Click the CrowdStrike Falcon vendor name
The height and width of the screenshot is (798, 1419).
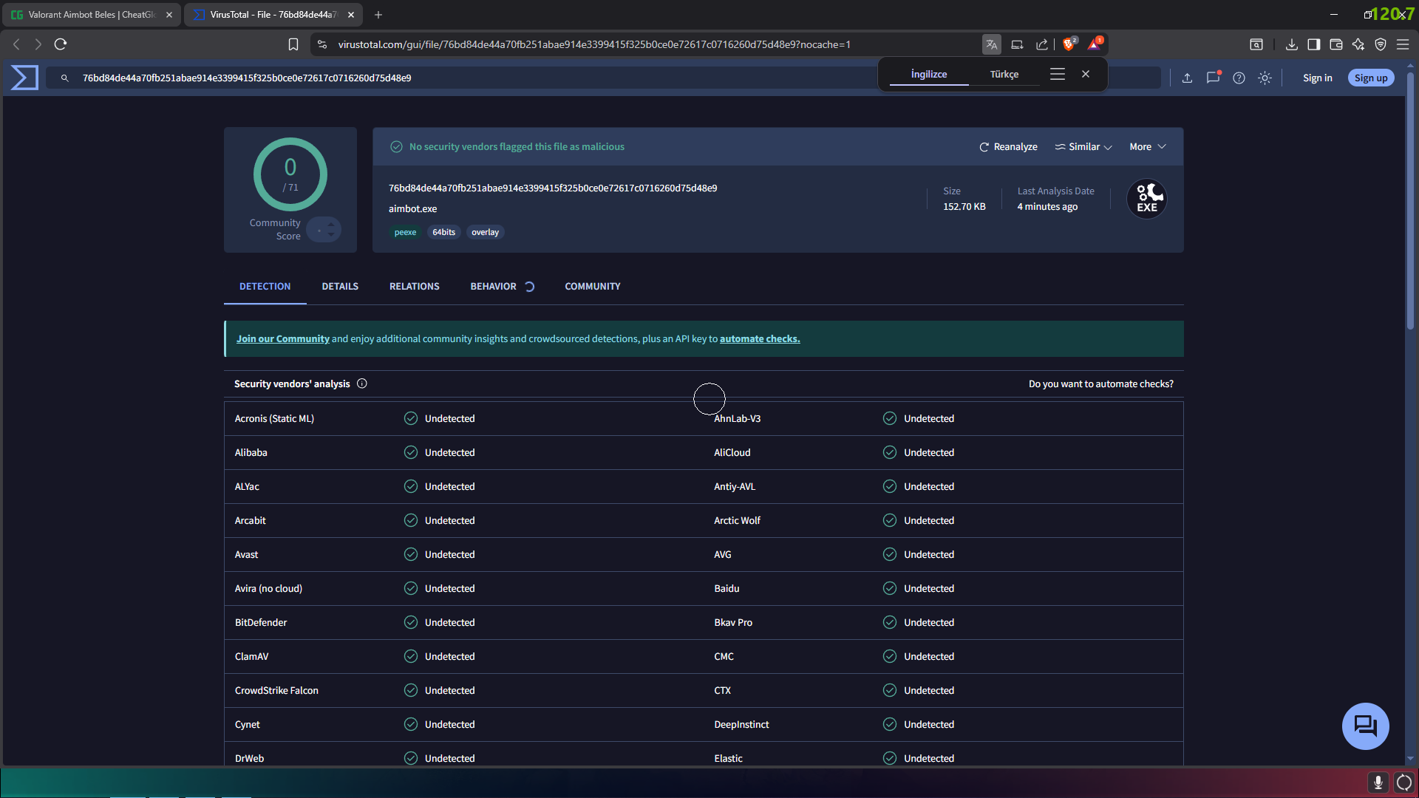(x=276, y=690)
